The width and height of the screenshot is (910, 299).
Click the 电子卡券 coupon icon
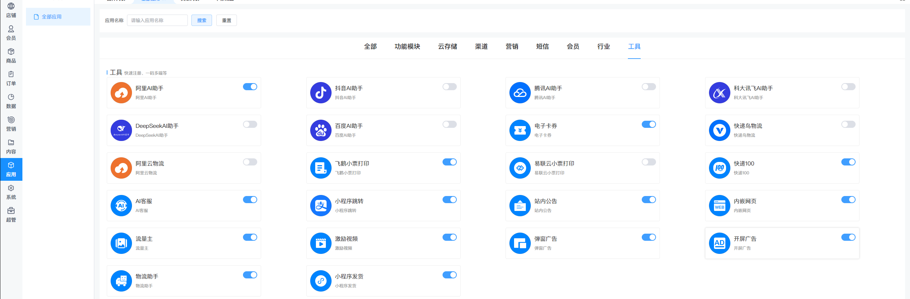pyautogui.click(x=520, y=130)
